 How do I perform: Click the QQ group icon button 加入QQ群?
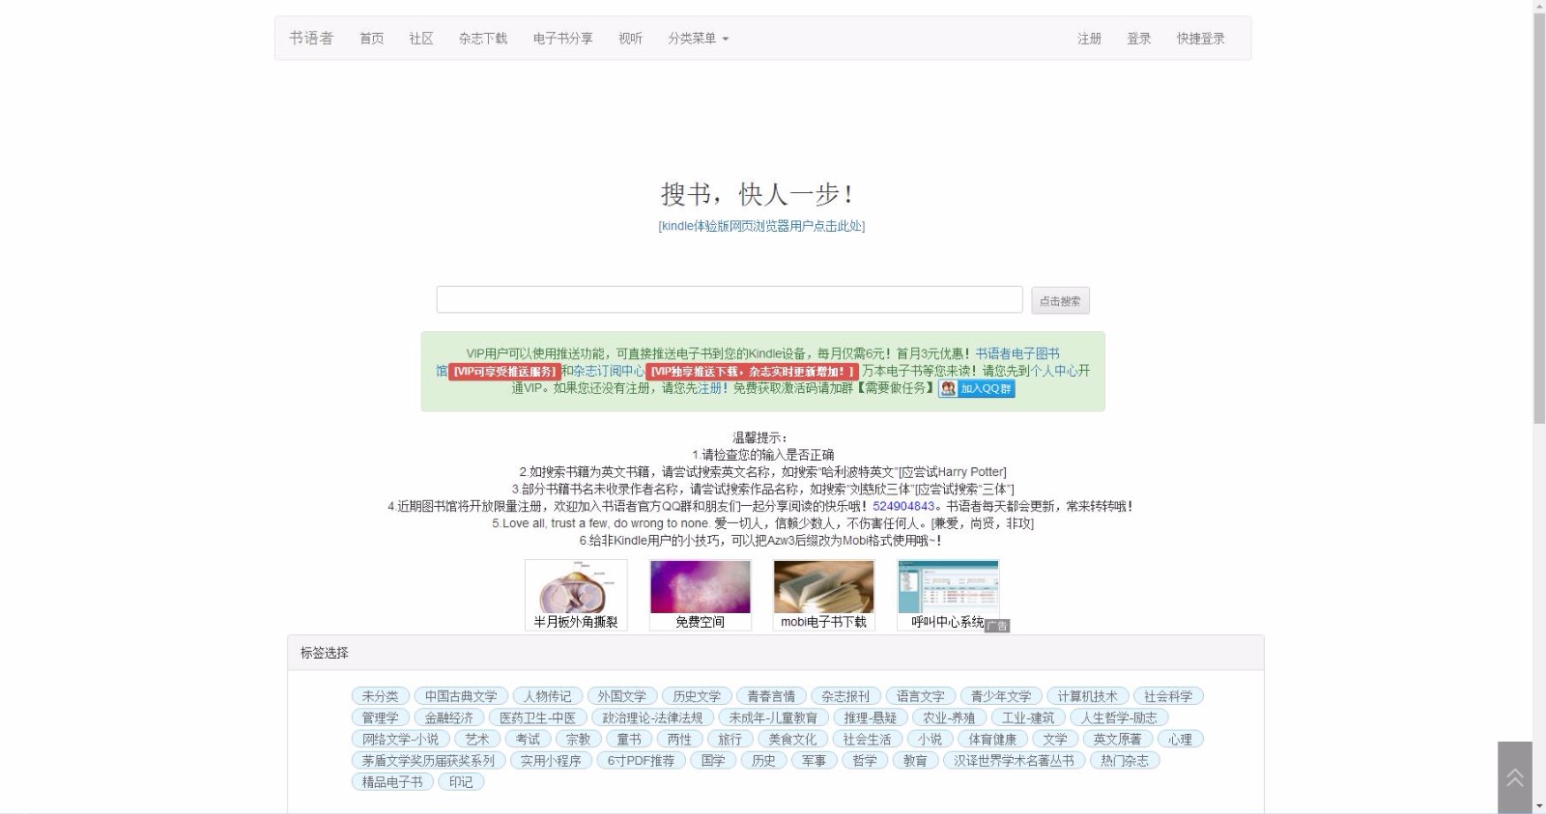pos(977,388)
